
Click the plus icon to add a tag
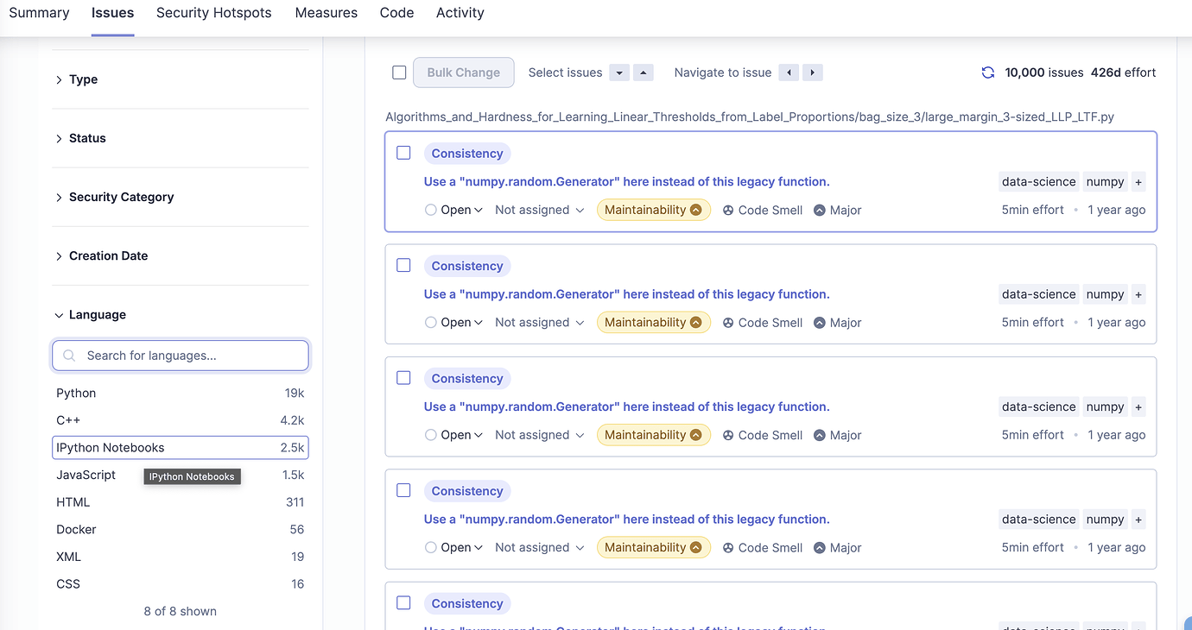pos(1138,182)
